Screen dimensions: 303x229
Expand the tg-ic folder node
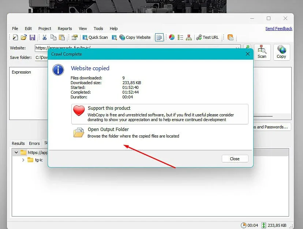(x=23, y=160)
